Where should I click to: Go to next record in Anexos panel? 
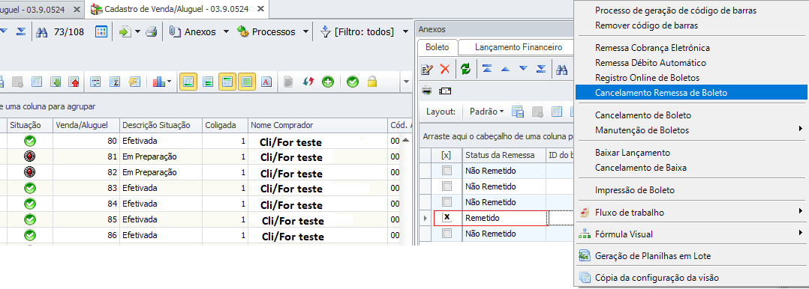coord(523,69)
